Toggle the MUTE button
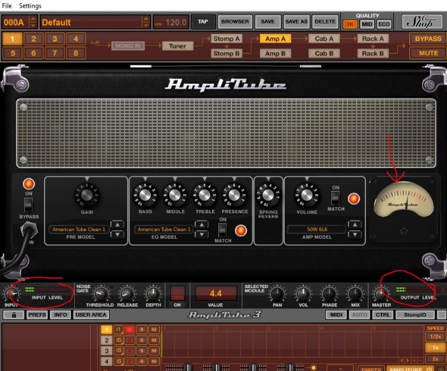 tap(428, 54)
